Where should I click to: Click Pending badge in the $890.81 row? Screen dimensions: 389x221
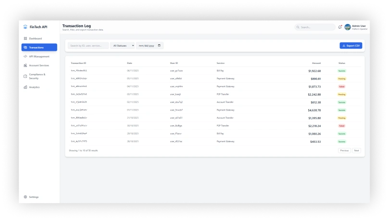341,79
